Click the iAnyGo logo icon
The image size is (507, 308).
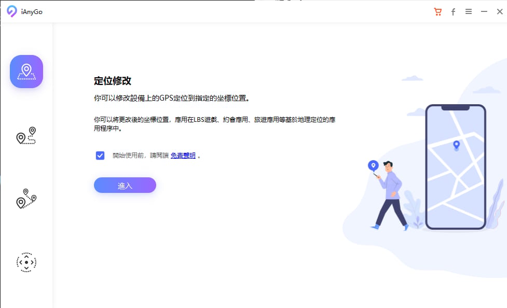point(12,11)
